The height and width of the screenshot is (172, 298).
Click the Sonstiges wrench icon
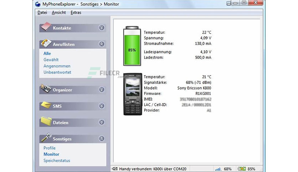tap(46, 138)
